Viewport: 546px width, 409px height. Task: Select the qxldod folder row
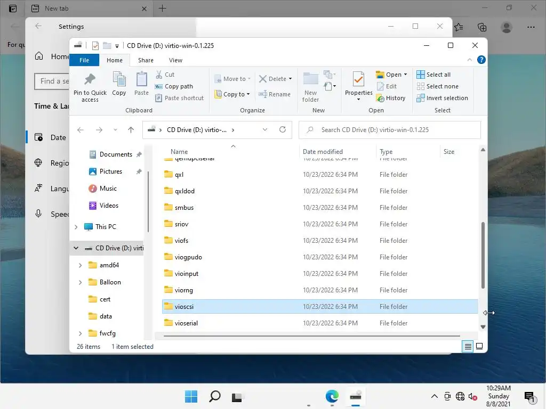(320, 191)
